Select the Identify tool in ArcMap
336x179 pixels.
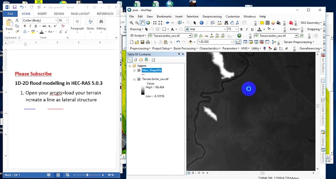tap(201, 23)
